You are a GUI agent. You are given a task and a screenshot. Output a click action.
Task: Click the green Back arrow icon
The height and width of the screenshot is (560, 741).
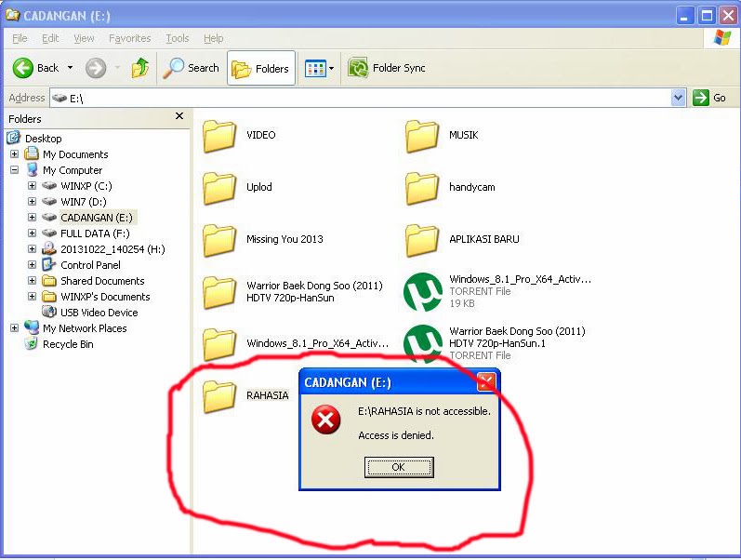coord(22,68)
